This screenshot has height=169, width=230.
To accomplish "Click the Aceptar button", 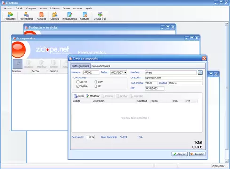I will tap(180, 154).
